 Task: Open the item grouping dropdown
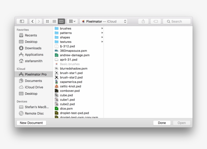click(71, 21)
